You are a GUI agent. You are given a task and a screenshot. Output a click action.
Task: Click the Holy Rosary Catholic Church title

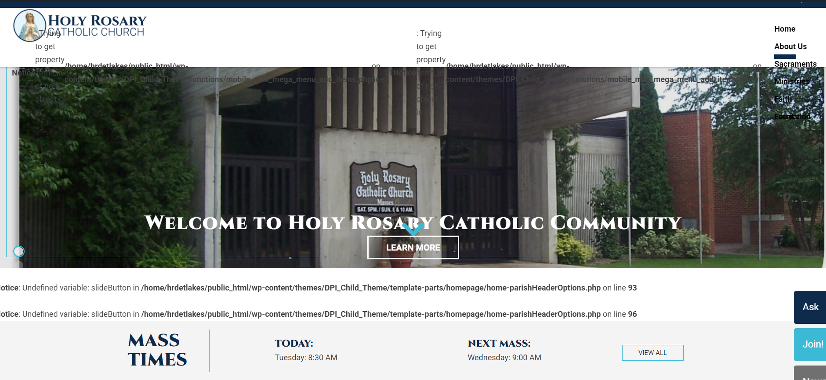pyautogui.click(x=97, y=25)
